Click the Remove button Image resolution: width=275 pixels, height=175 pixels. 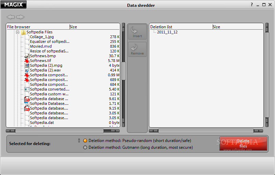point(137,49)
